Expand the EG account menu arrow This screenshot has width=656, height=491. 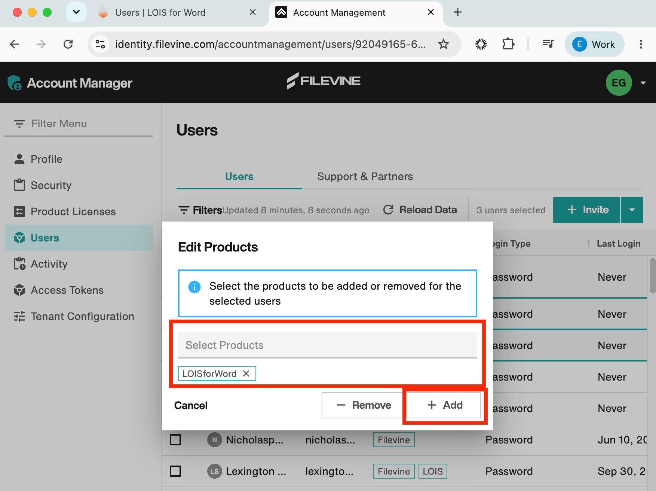point(643,83)
